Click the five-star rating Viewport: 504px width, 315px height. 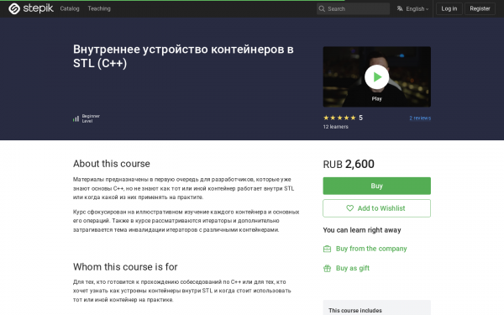(339, 118)
